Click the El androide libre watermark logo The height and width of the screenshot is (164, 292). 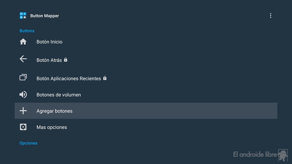tap(260, 155)
